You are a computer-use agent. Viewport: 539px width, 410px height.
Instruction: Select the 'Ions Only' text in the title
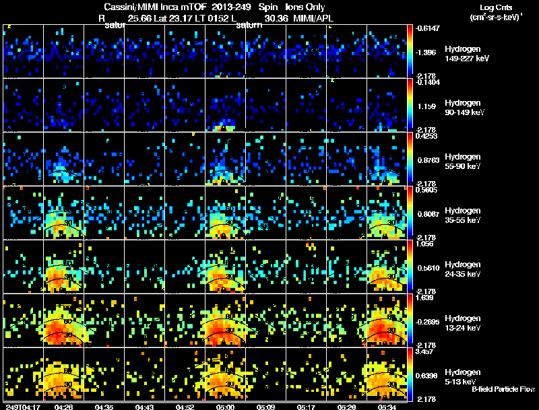(x=305, y=7)
